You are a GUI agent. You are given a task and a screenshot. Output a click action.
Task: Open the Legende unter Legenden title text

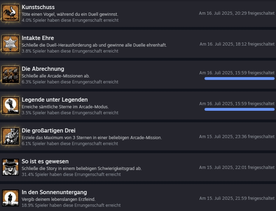[55, 100]
